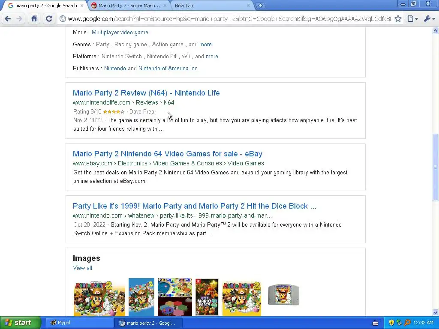Open the Multiplayer video game link
Viewport: 439px width, 329px height.
(120, 33)
